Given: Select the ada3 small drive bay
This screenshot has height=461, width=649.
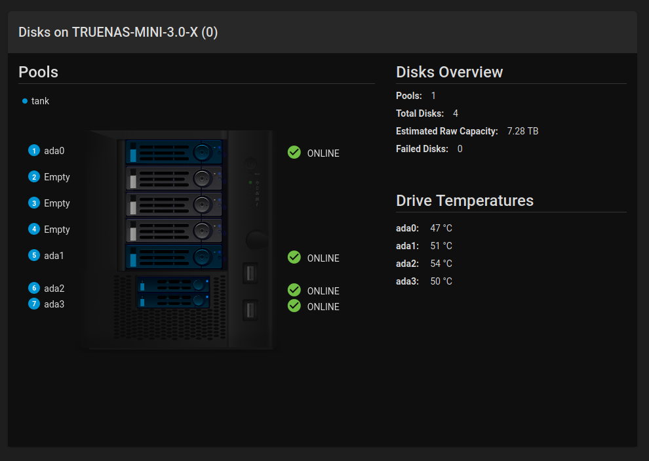Looking at the screenshot, I should 173,300.
